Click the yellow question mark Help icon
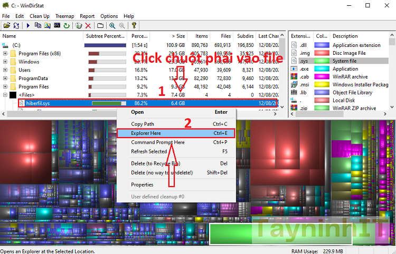 (134, 25)
